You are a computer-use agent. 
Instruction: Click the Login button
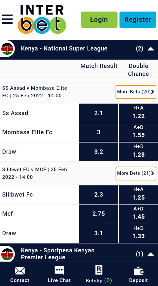pos(99,19)
